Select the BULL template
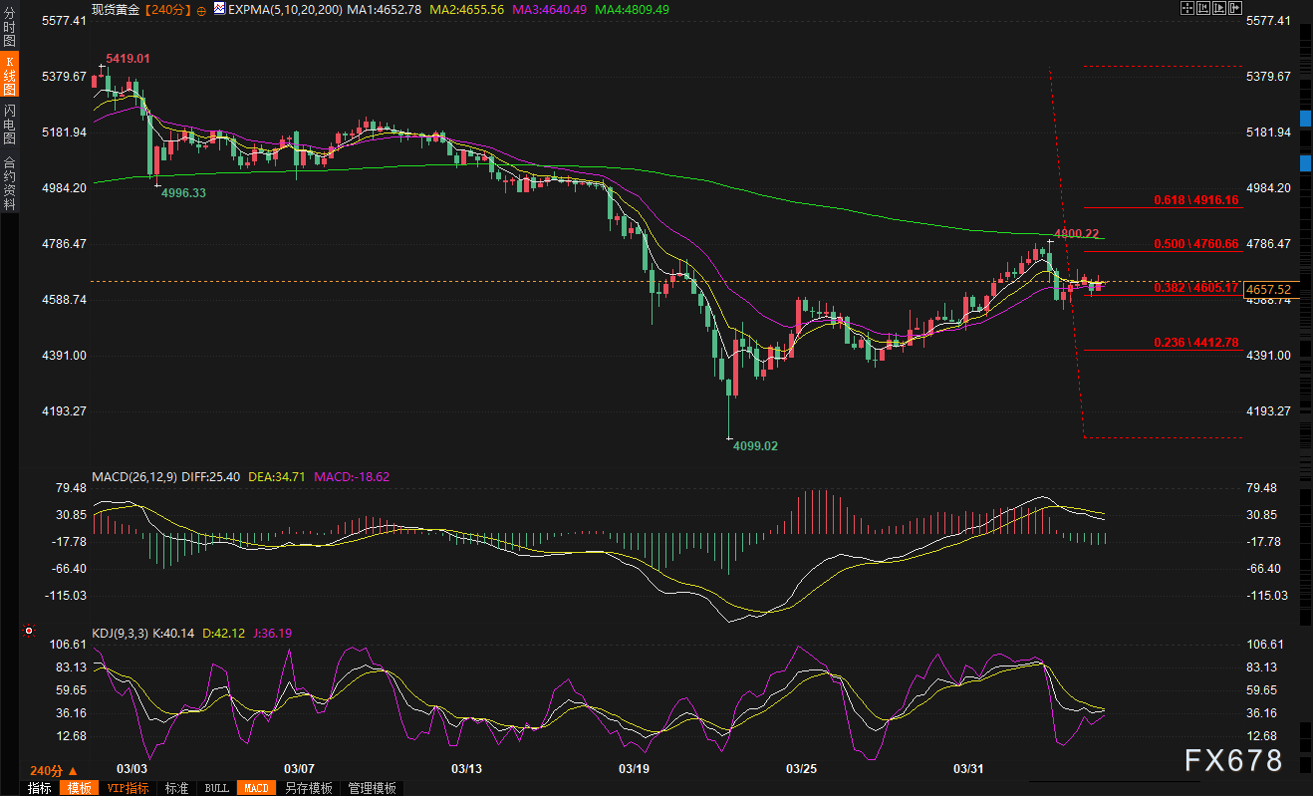This screenshot has height=796, width=1313. (x=216, y=788)
